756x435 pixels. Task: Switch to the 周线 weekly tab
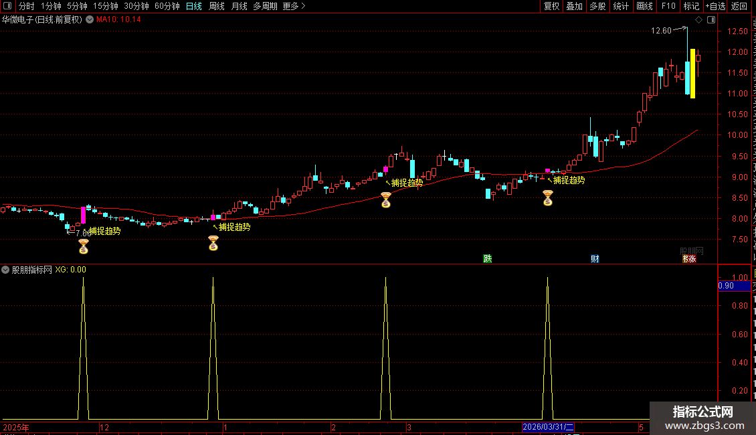[217, 6]
